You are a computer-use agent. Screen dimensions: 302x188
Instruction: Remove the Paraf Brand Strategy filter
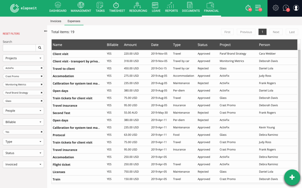[42, 93]
